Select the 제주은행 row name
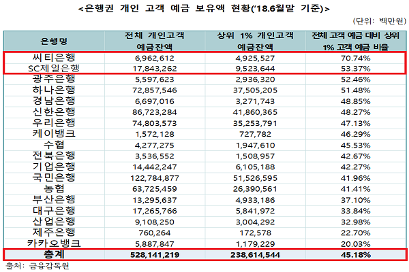The height and width of the screenshot is (272, 409). [54, 233]
